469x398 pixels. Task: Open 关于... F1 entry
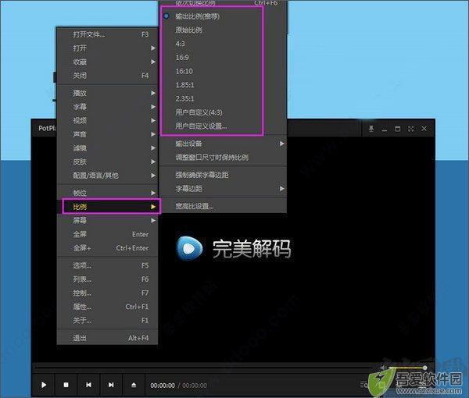click(107, 321)
